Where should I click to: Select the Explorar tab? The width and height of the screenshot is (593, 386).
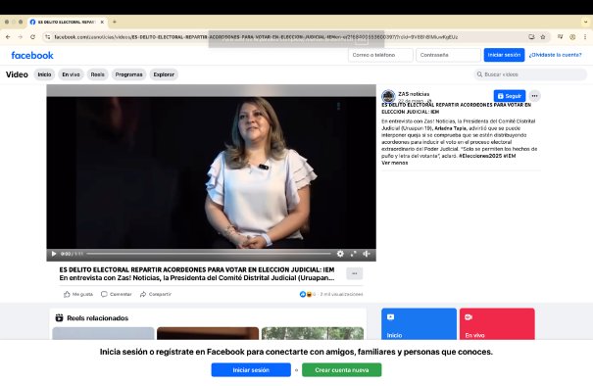coord(164,74)
